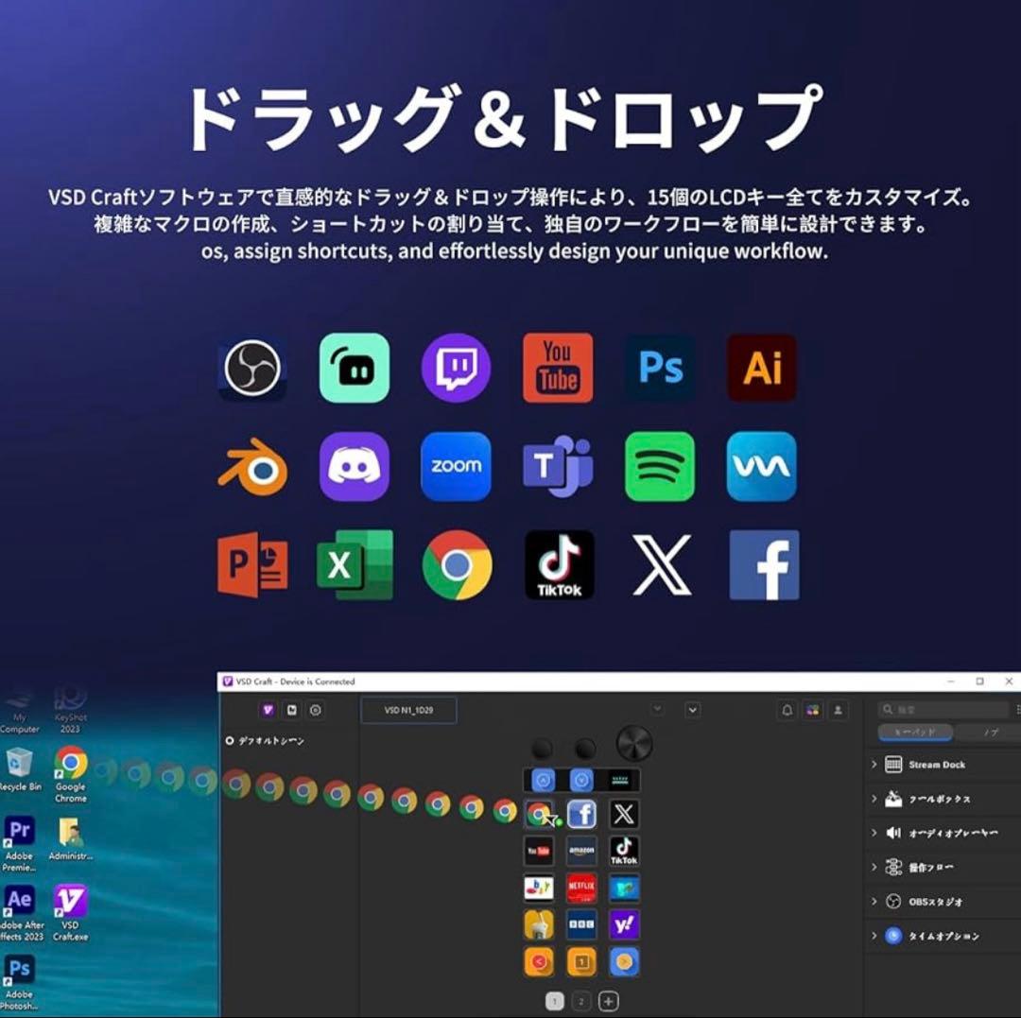Open the colorful plugin store icon
The height and width of the screenshot is (1018, 1021).
[813, 710]
